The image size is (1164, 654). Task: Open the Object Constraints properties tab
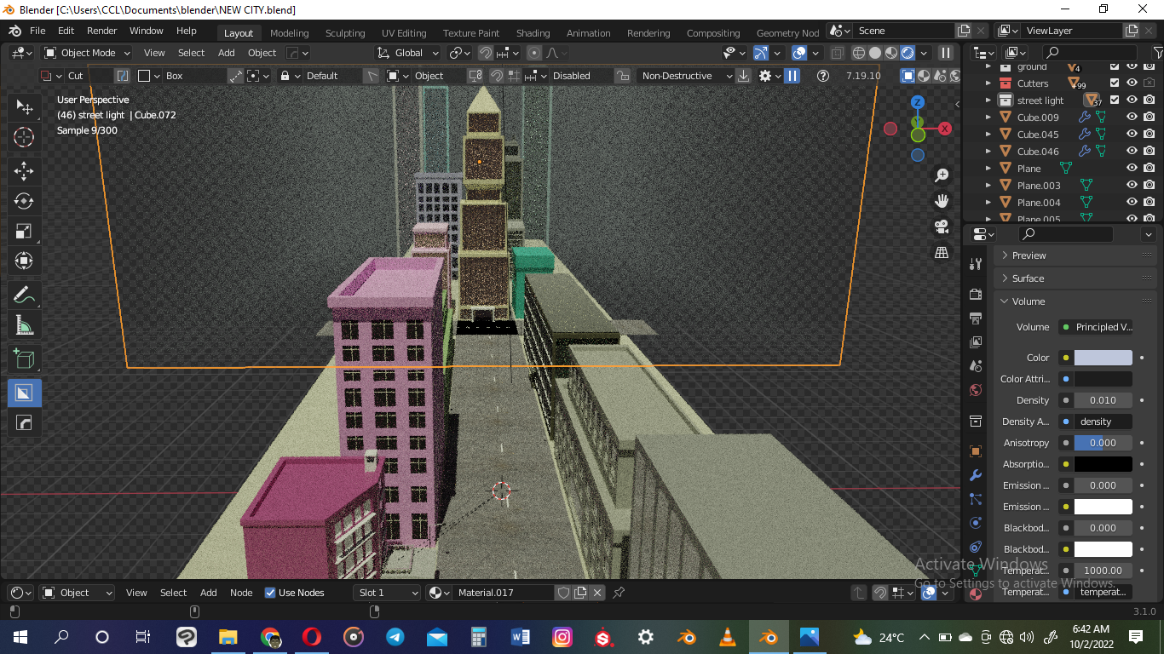pyautogui.click(x=976, y=547)
